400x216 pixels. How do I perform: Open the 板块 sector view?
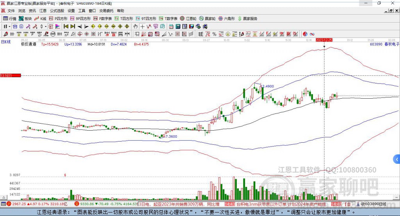pos(25,19)
